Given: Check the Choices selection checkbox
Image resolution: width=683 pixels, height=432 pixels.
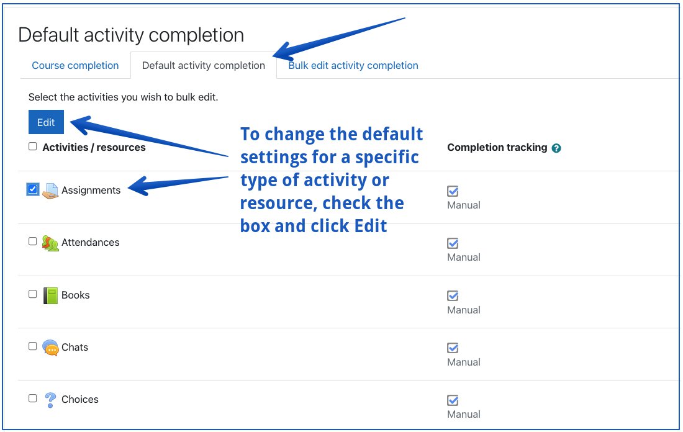Looking at the screenshot, I should (x=32, y=397).
